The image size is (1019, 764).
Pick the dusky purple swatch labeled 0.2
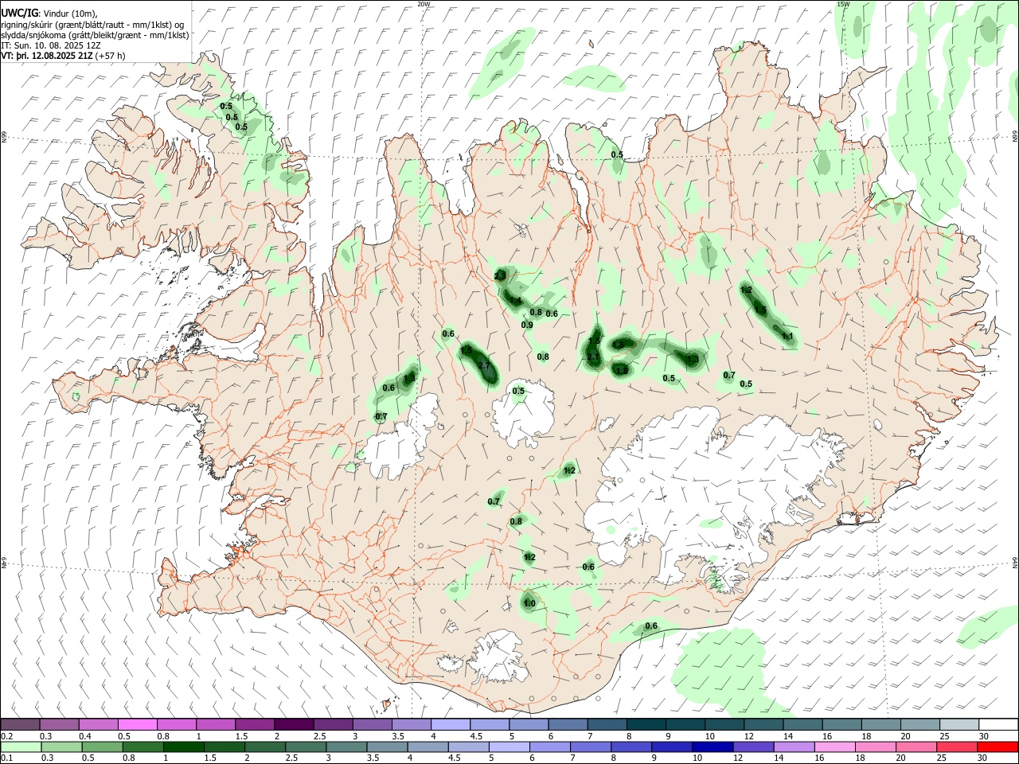20,724
